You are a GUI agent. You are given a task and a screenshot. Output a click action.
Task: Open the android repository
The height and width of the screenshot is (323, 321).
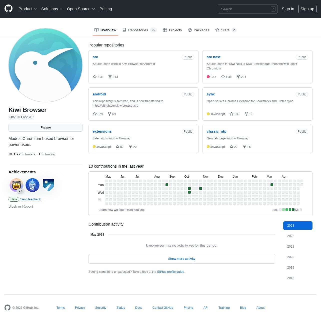(99, 94)
